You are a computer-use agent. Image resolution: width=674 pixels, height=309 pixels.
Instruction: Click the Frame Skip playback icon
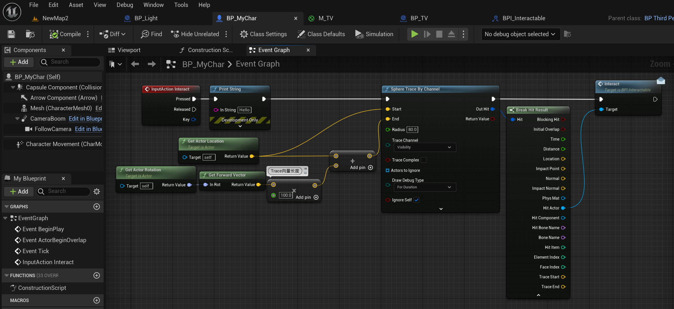pos(427,34)
